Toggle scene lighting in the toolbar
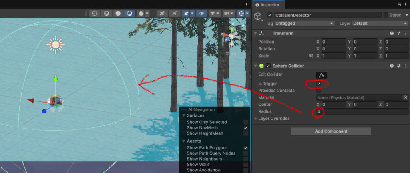Screen dimensions: 410x173 (174, 13)
